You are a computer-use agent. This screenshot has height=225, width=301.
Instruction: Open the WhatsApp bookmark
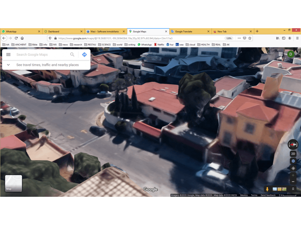(145, 44)
